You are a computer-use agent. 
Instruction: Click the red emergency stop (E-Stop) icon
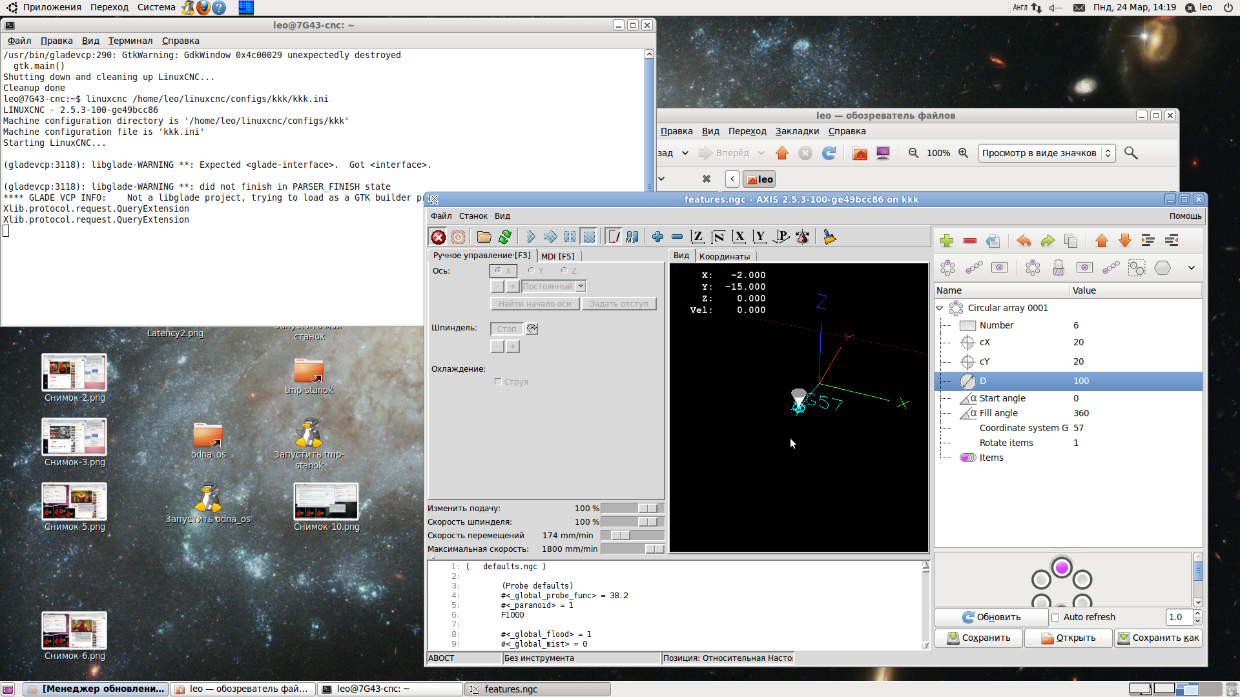pos(439,237)
